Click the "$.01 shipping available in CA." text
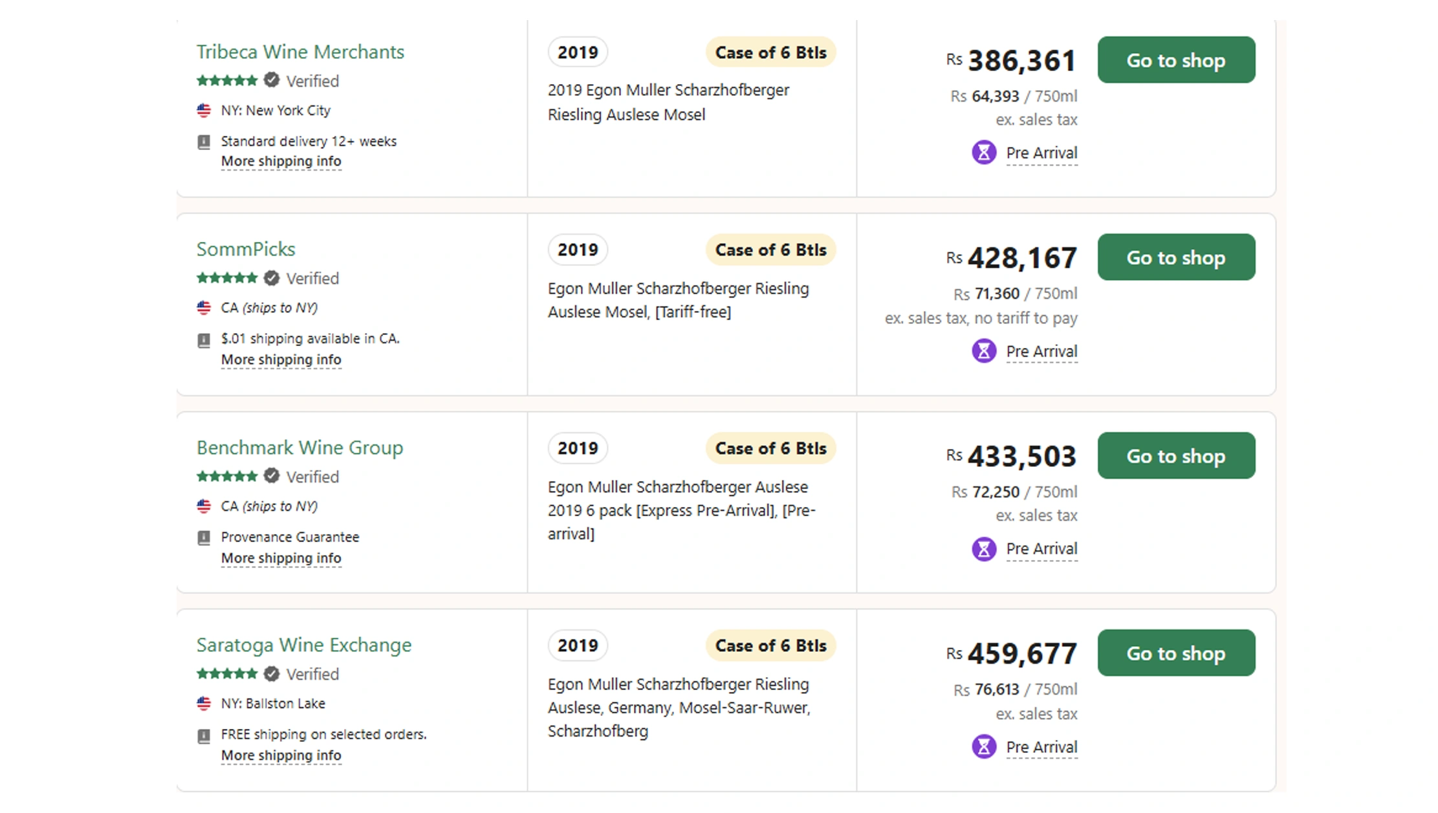Image resolution: width=1438 pixels, height=813 pixels. [x=310, y=339]
